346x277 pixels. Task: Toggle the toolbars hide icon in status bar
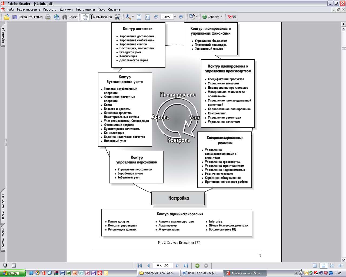[x=14, y=266]
